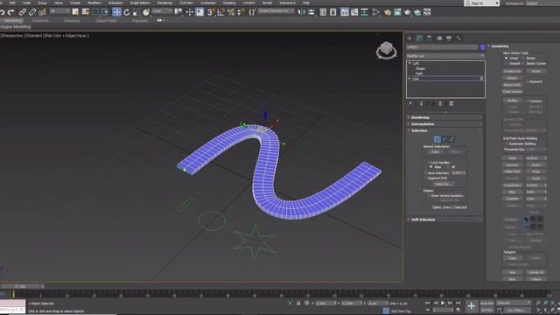Select the Spline sub-object level icon
560x315 pixels.
pos(451,139)
